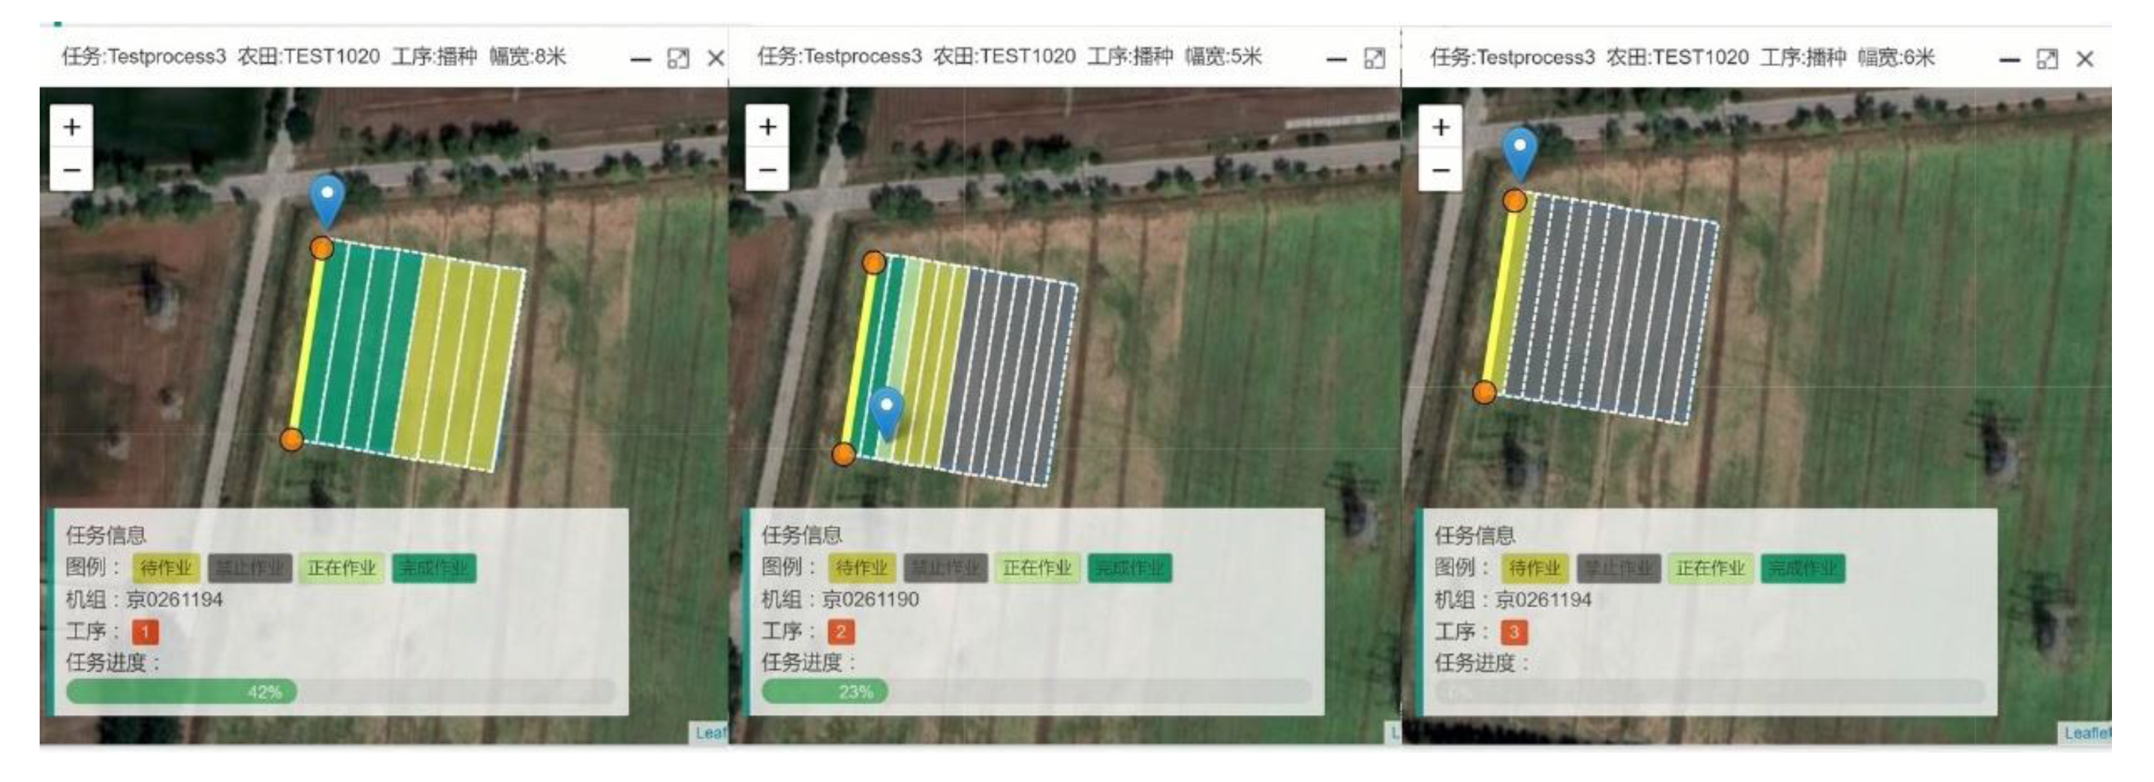Open the Leaflet link on the 6米 map
This screenshot has width=2154, height=782.
click(x=2087, y=733)
